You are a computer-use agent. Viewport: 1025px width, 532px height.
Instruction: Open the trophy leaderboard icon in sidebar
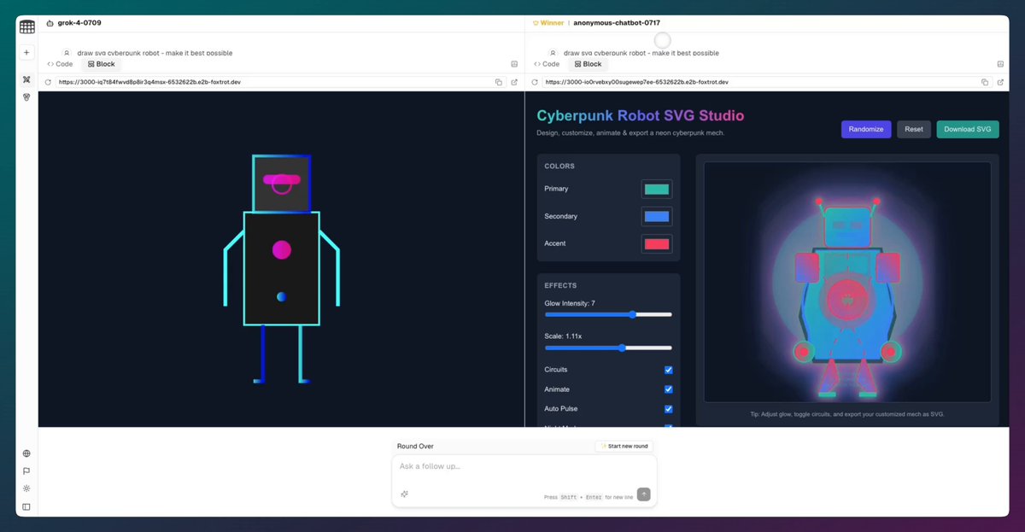[26, 97]
